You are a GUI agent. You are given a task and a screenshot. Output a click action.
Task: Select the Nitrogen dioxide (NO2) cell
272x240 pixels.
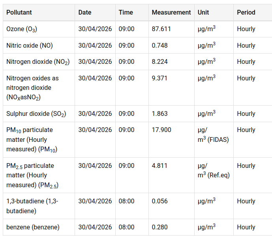click(x=38, y=62)
